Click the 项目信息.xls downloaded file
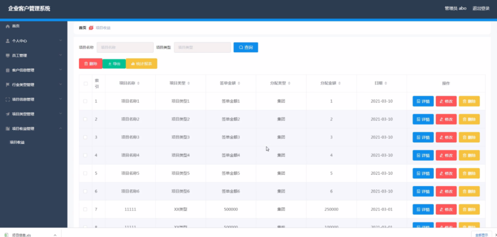Viewport: 497px width, 237px height. coord(21,235)
